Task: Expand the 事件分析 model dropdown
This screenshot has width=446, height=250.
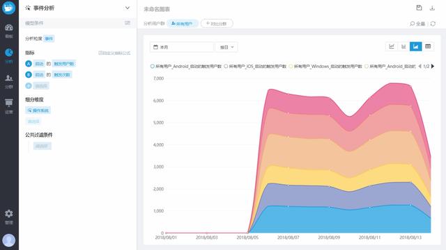Action: [x=128, y=8]
